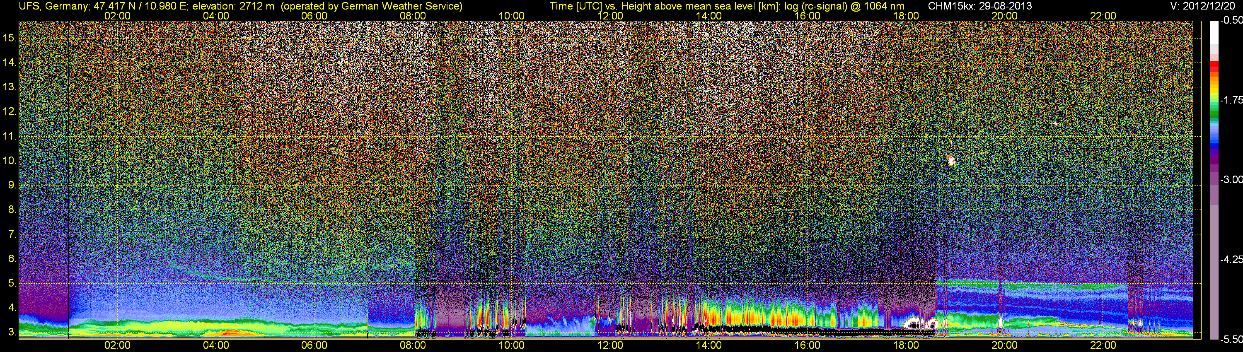Click the 02:00 label on the bottom time axis
The height and width of the screenshot is (352, 1243).
[x=117, y=345]
